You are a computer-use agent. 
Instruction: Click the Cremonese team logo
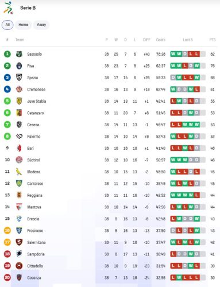coord(19,90)
